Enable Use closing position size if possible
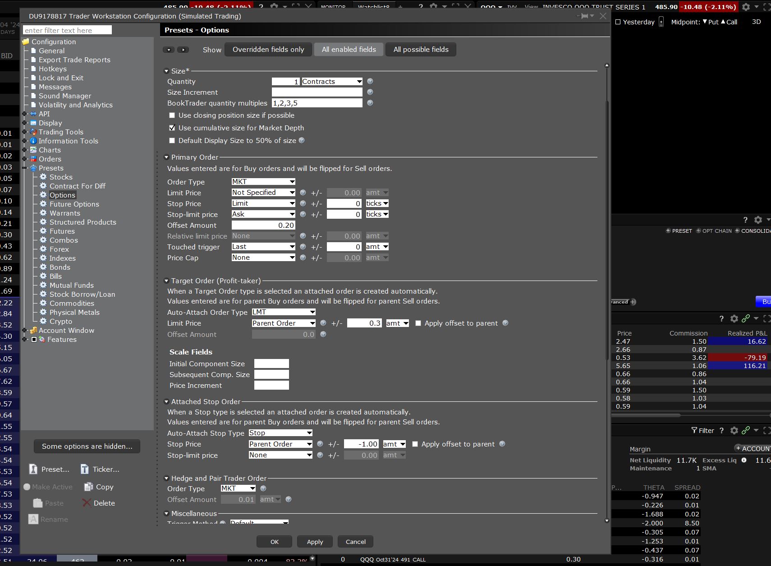This screenshot has width=771, height=566. (172, 115)
